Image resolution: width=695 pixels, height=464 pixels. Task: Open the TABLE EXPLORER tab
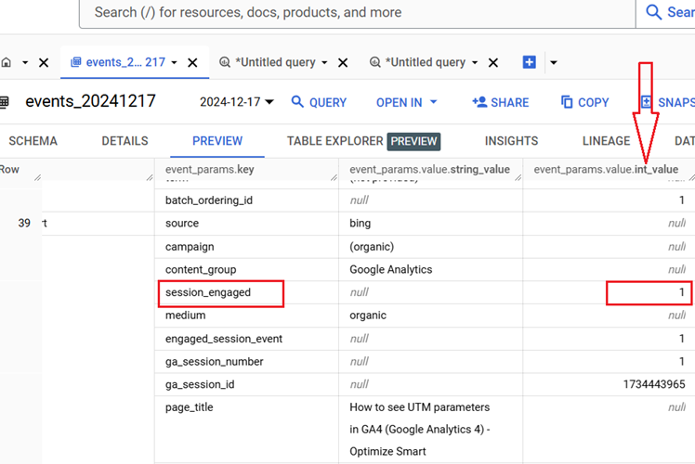click(x=363, y=141)
